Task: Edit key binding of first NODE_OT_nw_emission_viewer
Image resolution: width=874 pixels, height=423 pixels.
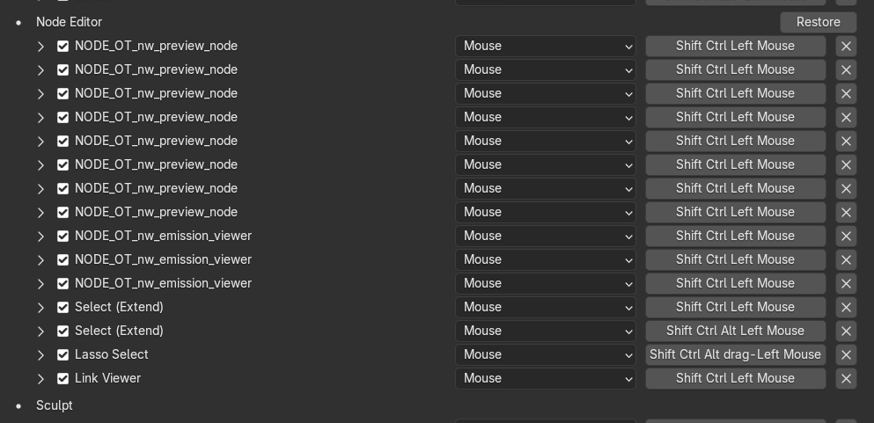Action: (735, 236)
